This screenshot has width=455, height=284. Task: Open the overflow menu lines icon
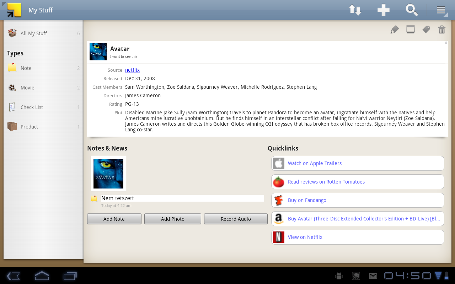(x=441, y=10)
